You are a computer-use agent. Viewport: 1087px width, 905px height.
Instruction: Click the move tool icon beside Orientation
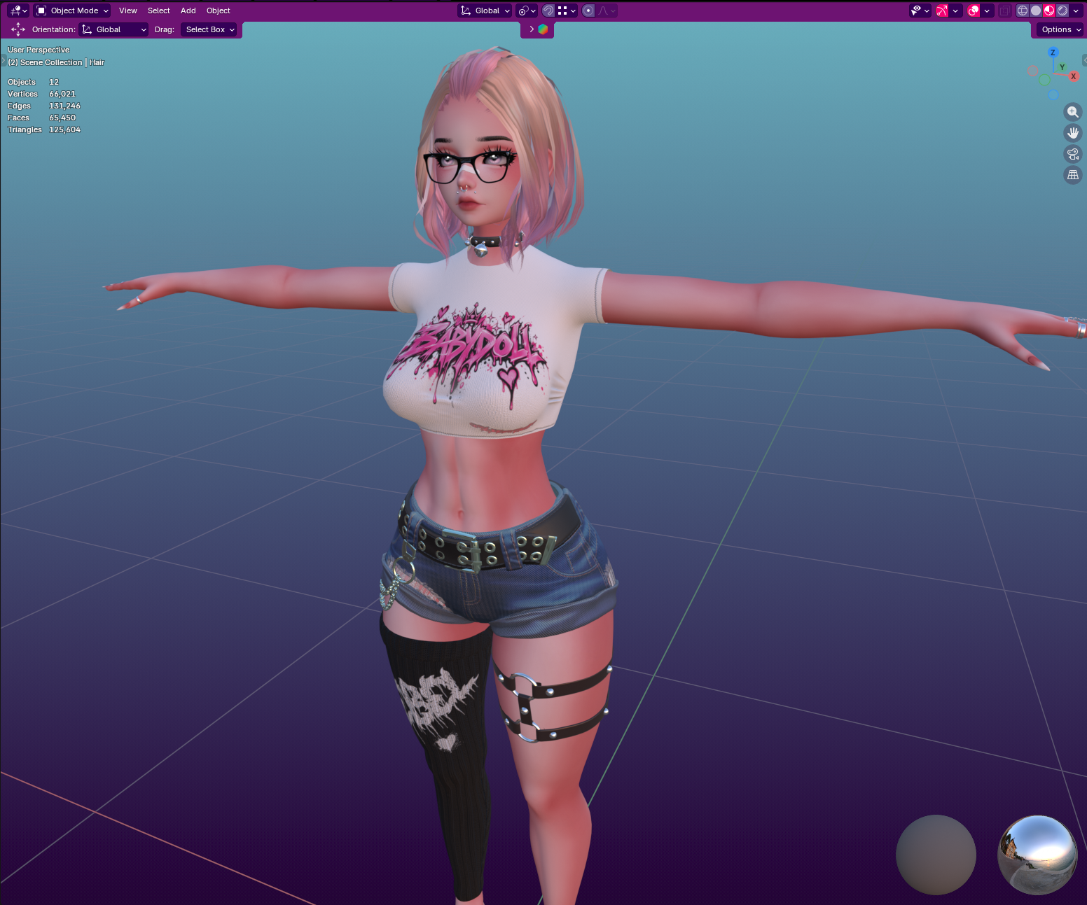pos(18,29)
